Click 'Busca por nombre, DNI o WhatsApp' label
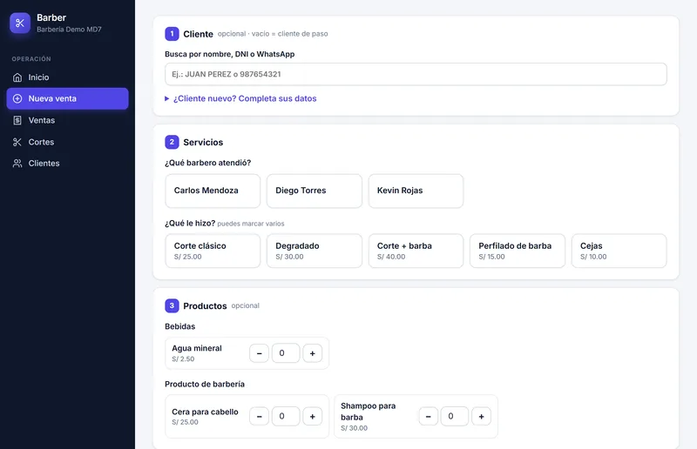Image resolution: width=697 pixels, height=449 pixels. point(230,54)
